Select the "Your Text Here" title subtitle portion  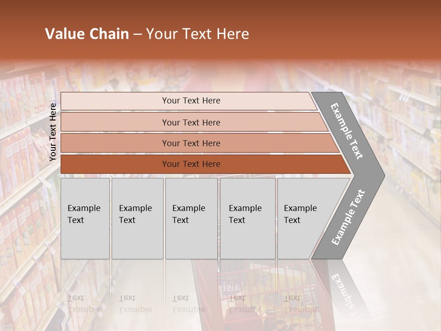(x=198, y=34)
